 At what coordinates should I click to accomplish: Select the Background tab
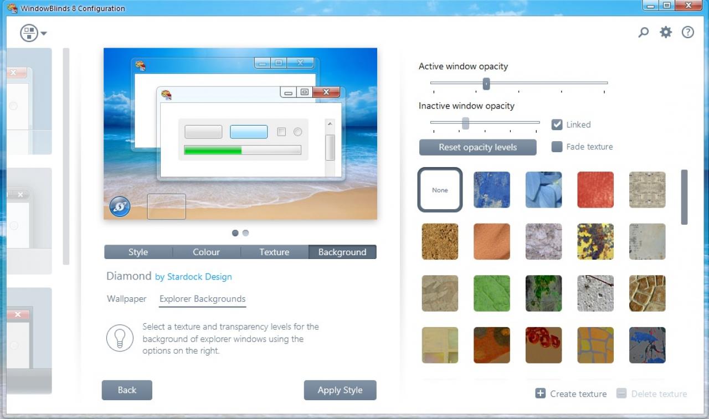point(342,252)
